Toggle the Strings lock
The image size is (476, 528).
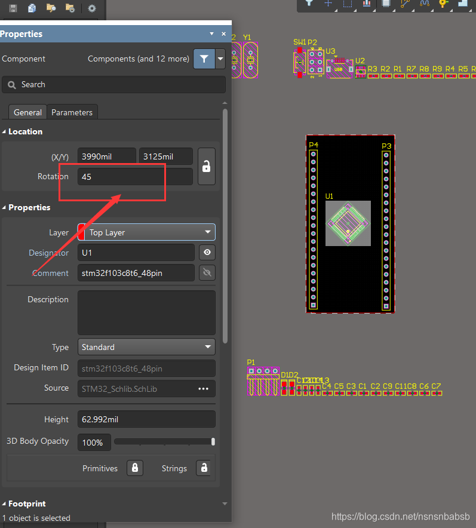(x=204, y=468)
